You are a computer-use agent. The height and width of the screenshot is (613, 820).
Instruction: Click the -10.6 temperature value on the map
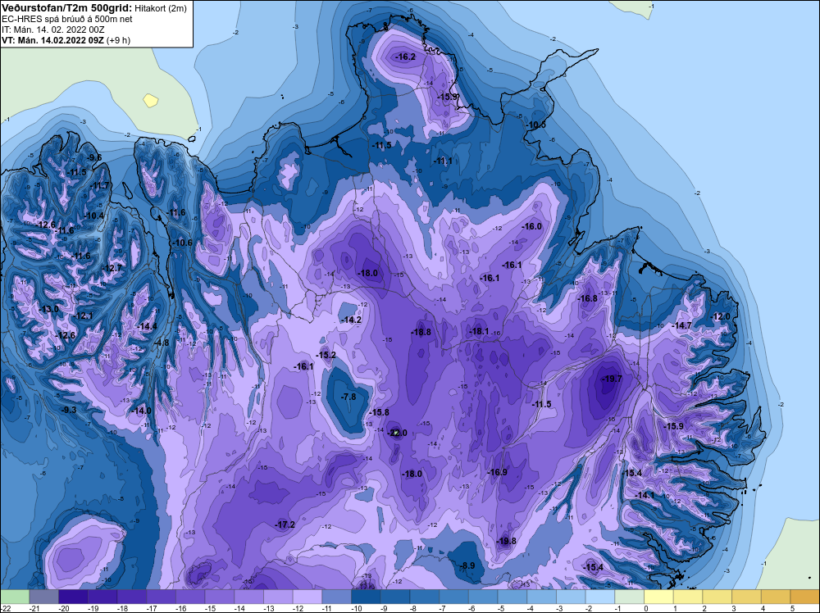tap(183, 243)
